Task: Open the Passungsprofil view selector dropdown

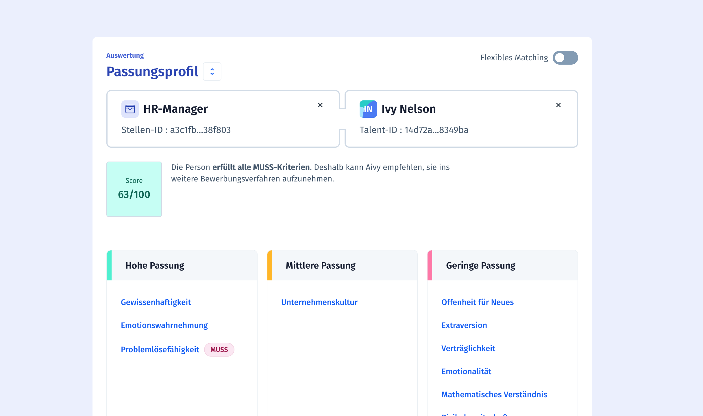Action: [212, 72]
